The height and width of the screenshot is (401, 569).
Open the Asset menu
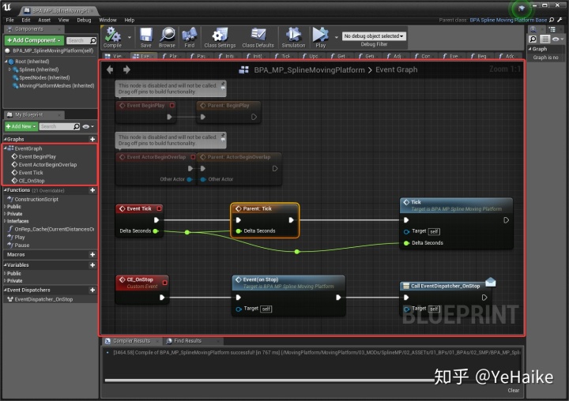(44, 20)
